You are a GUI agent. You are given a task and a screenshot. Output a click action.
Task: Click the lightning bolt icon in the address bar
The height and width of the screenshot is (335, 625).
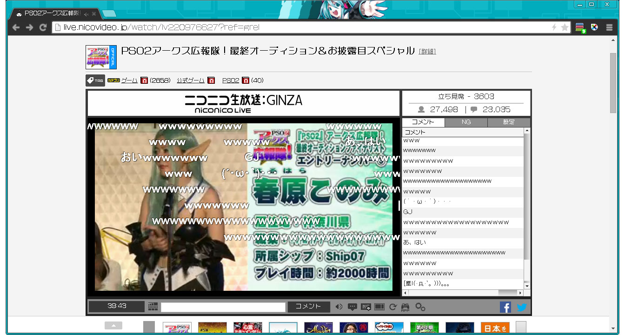554,27
